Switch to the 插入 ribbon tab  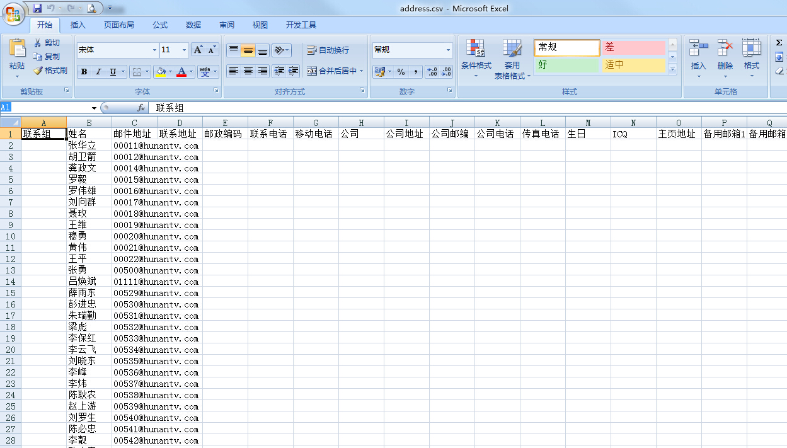tap(78, 25)
